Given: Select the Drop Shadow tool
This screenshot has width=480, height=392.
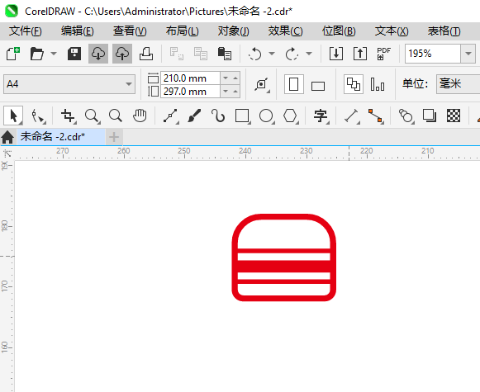Looking at the screenshot, I should pyautogui.click(x=430, y=116).
